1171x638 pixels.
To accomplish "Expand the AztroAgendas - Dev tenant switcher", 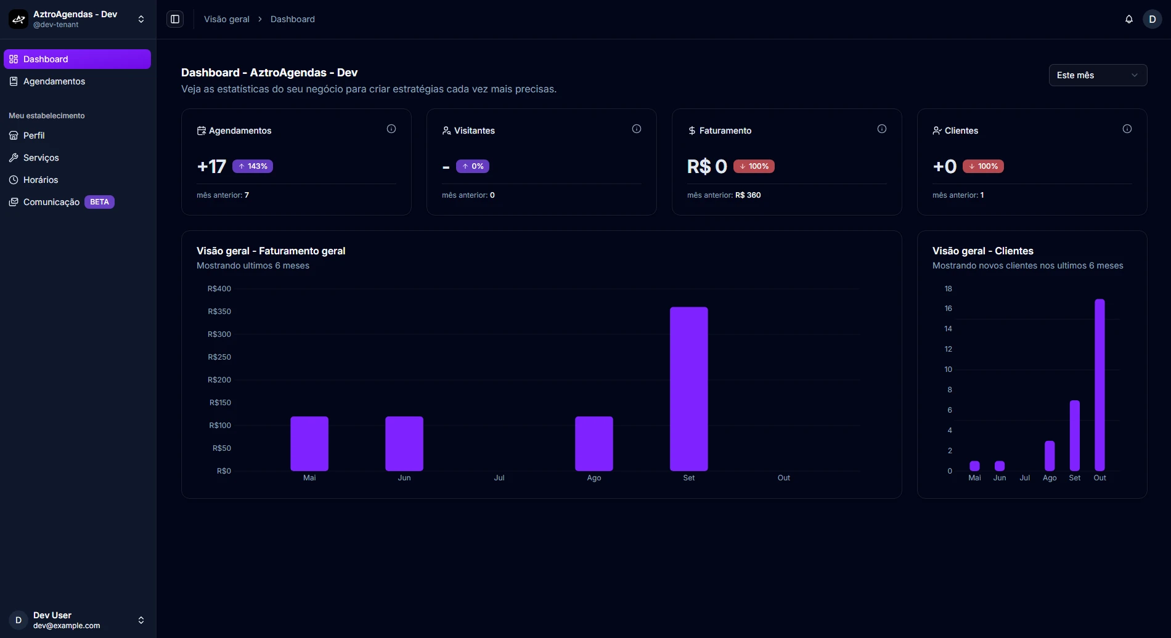I will coord(78,19).
